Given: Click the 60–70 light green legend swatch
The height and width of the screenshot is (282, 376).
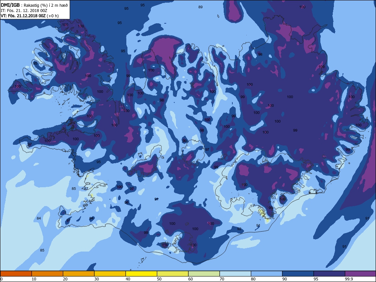Looking at the screenshot, I should coord(204,274).
